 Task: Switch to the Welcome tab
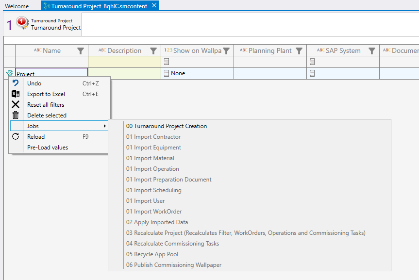pos(17,6)
